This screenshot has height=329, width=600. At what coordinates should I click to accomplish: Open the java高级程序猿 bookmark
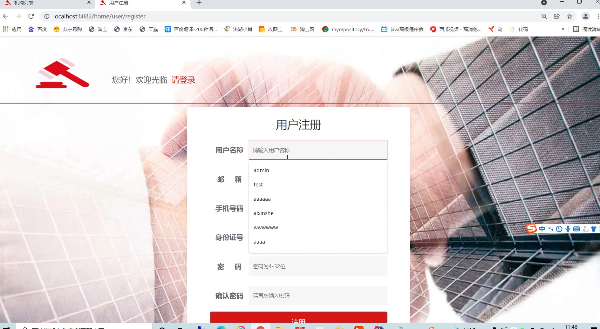tap(402, 29)
